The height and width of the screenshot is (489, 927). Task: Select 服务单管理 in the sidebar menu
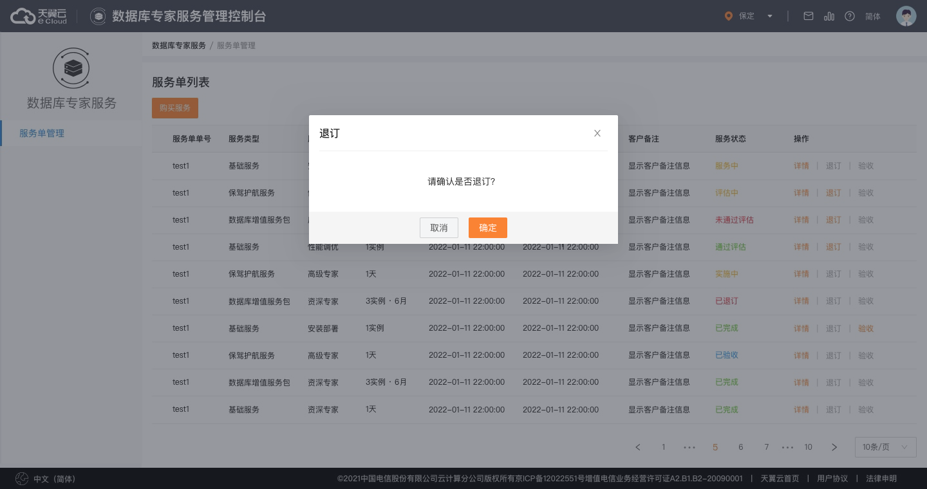(42, 133)
